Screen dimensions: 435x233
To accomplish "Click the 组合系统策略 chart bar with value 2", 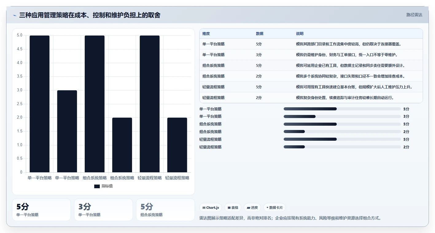I will (122, 145).
